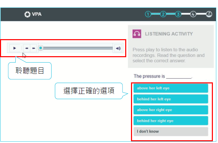
Task: Click the pink headphones icon
Action: [137, 34]
